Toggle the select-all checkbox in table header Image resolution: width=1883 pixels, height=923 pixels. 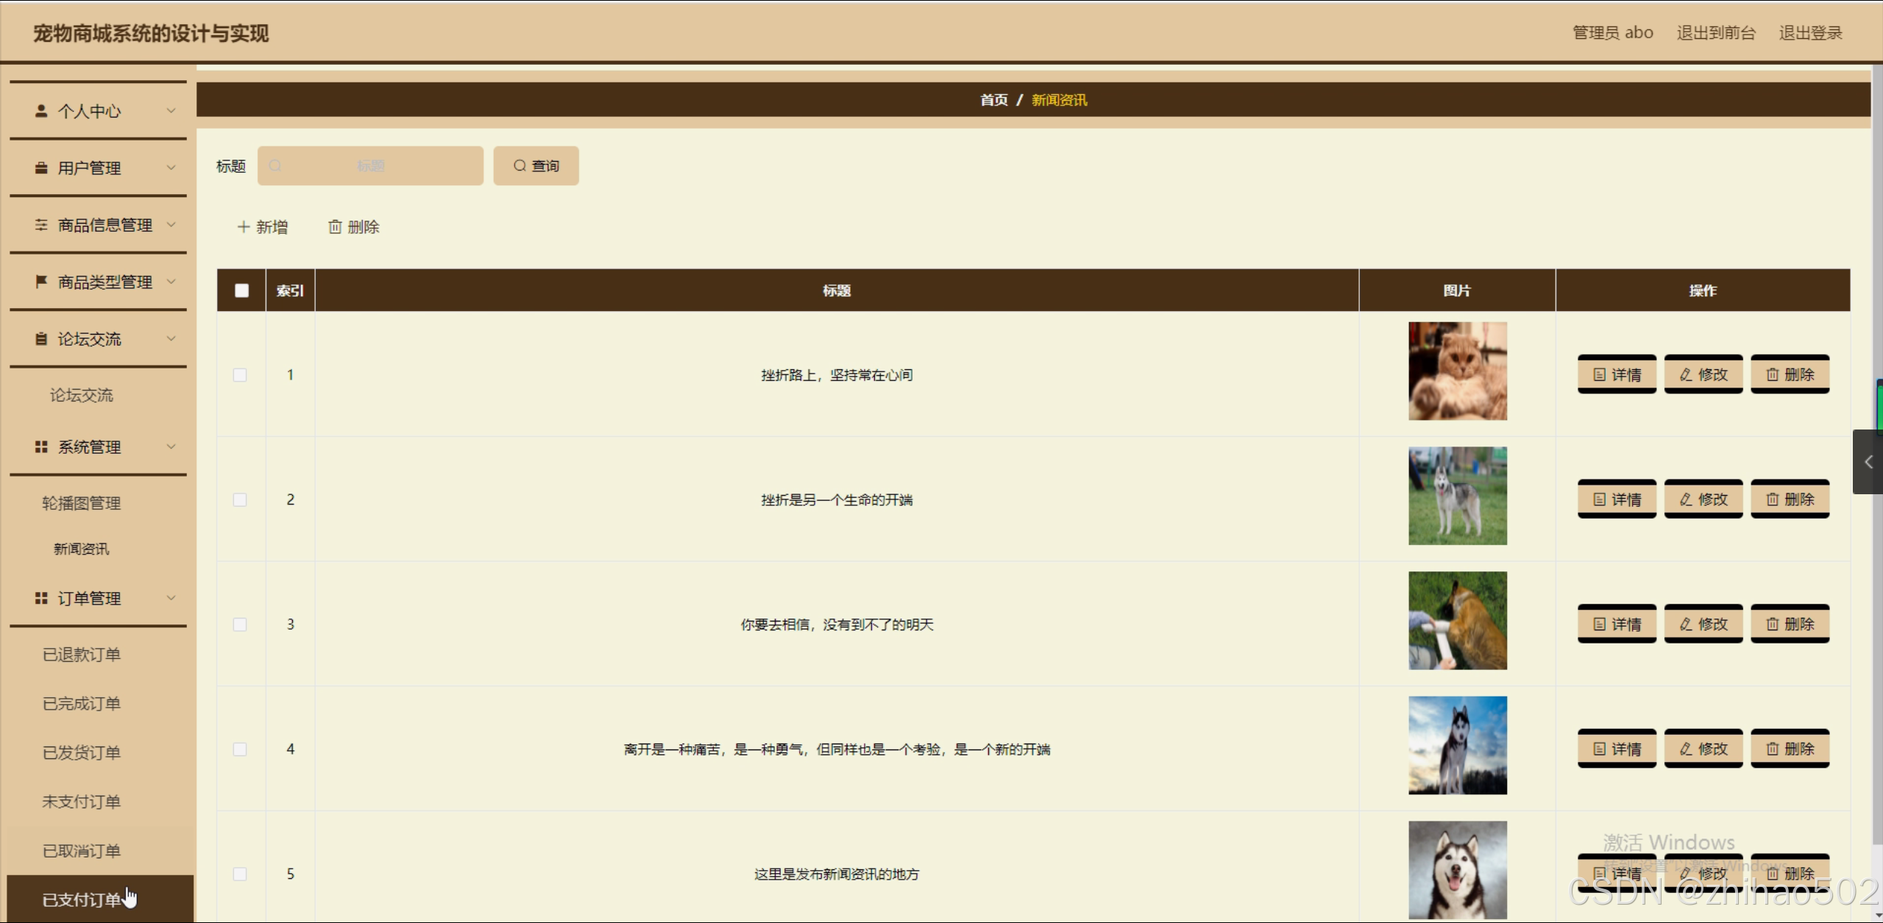tap(241, 291)
